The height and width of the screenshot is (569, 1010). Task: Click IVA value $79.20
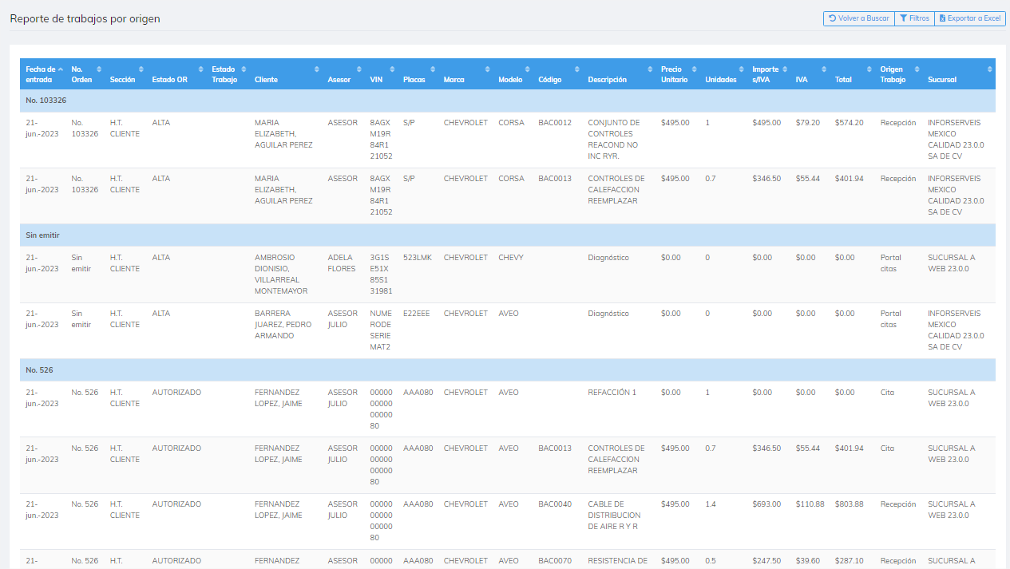(x=807, y=123)
